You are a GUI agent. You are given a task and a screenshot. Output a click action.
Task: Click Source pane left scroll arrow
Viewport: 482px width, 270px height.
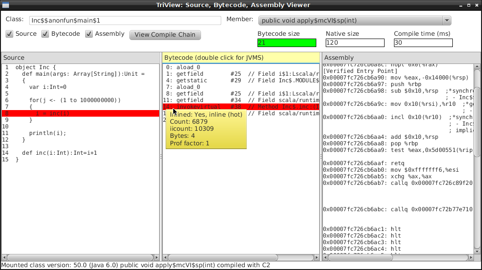(4, 257)
